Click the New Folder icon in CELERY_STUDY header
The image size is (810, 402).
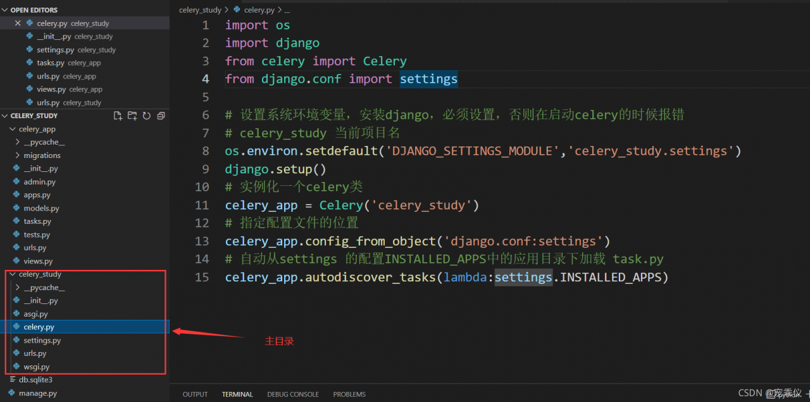tap(132, 116)
